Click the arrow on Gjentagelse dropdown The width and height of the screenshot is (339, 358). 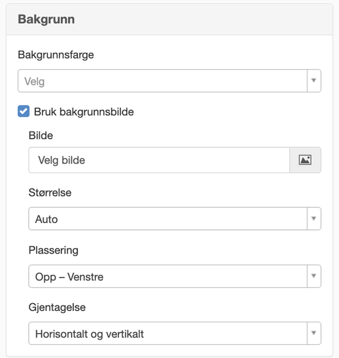pos(314,333)
